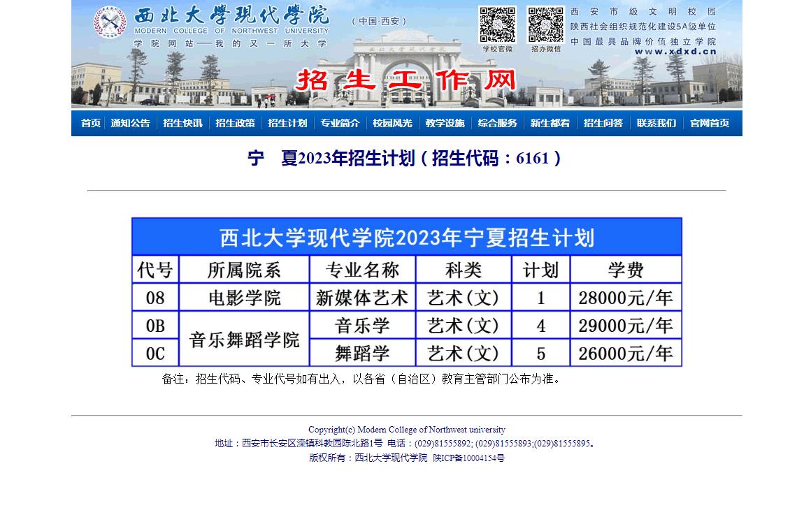Click the 音乐舞蹈学院 cell

click(244, 340)
